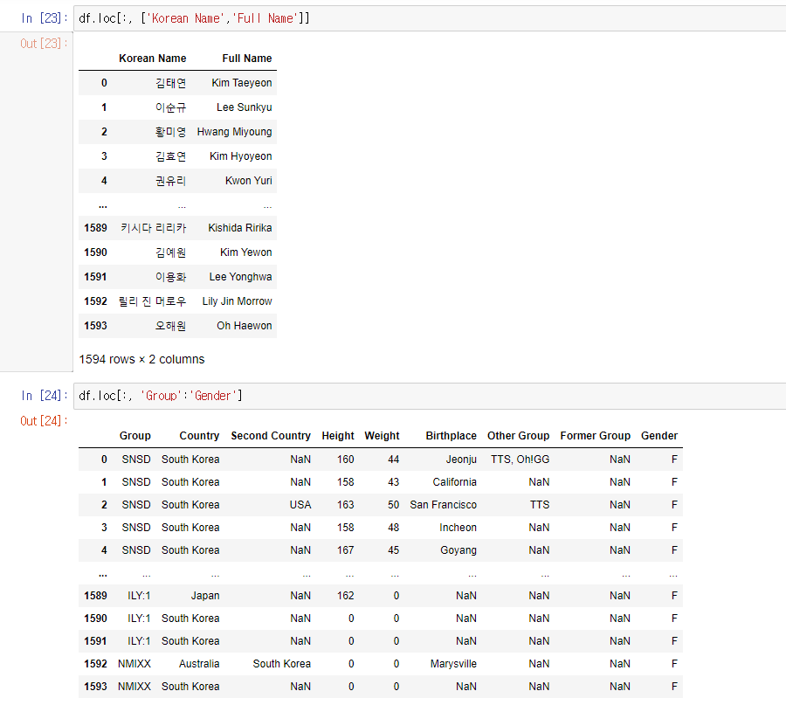Click the 'Group' column header
The image size is (786, 705).
pyautogui.click(x=134, y=436)
